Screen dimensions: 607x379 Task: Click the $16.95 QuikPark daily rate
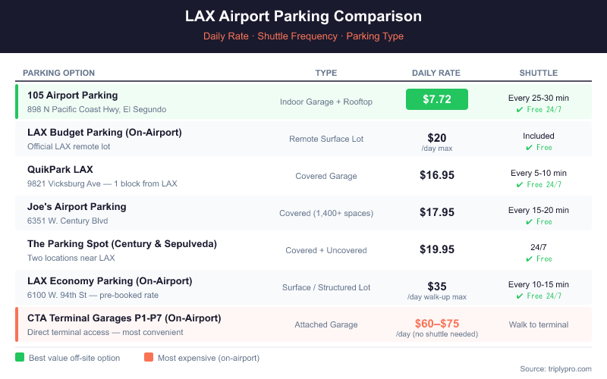[436, 175]
